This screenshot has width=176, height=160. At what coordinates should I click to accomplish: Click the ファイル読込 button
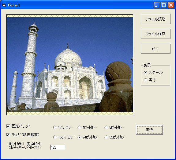pos(155,19)
